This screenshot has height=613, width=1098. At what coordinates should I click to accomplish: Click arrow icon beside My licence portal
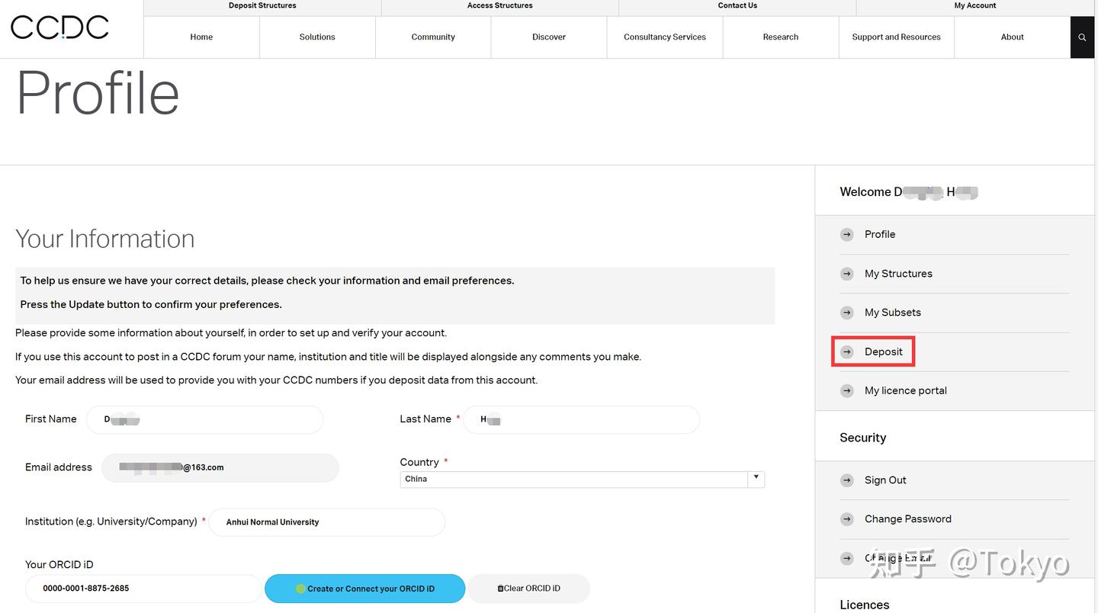(847, 391)
